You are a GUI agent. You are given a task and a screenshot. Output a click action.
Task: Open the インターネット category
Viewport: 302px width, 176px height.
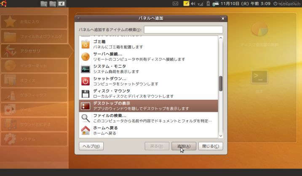[x=34, y=65]
